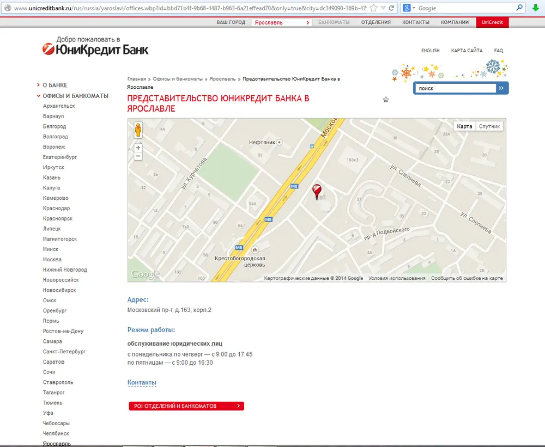This screenshot has width=545, height=447.
Task: Open Сообщить об ошибке на карте
Action: (x=467, y=278)
